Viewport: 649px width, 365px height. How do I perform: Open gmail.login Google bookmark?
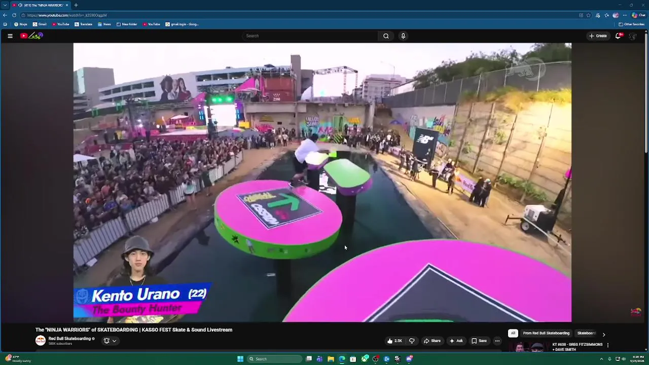pyautogui.click(x=182, y=24)
